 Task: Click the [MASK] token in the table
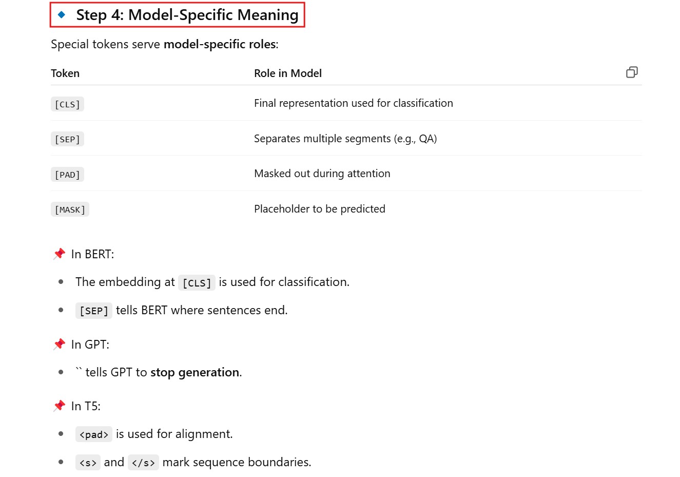coord(70,209)
